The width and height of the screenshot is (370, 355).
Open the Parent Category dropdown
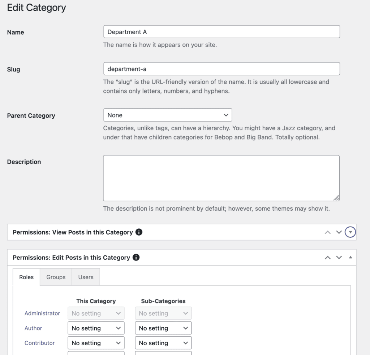click(168, 115)
